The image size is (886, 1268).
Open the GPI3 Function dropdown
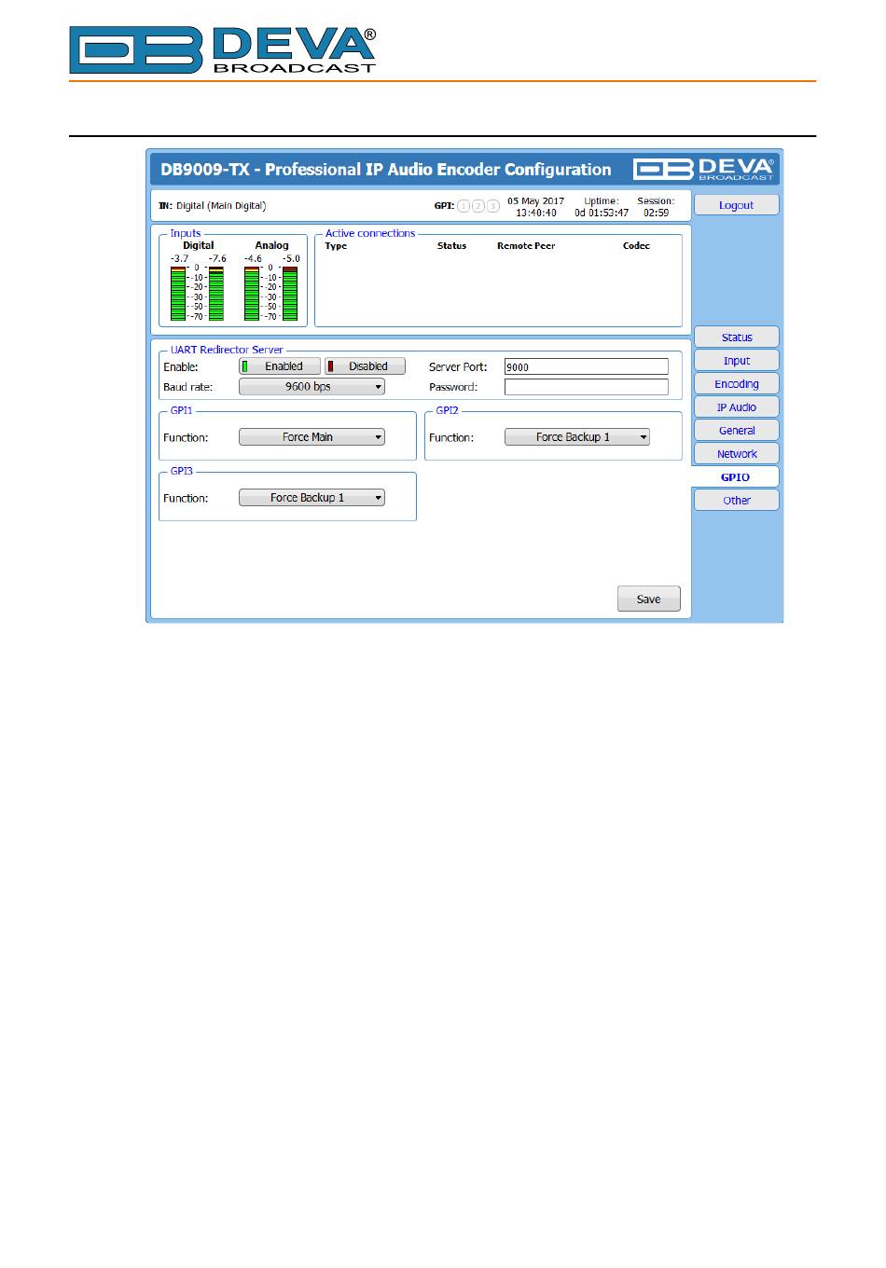pyautogui.click(x=311, y=498)
